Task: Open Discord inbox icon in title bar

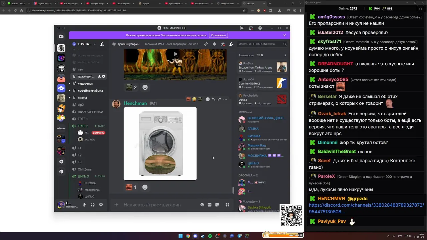Action: point(251,28)
